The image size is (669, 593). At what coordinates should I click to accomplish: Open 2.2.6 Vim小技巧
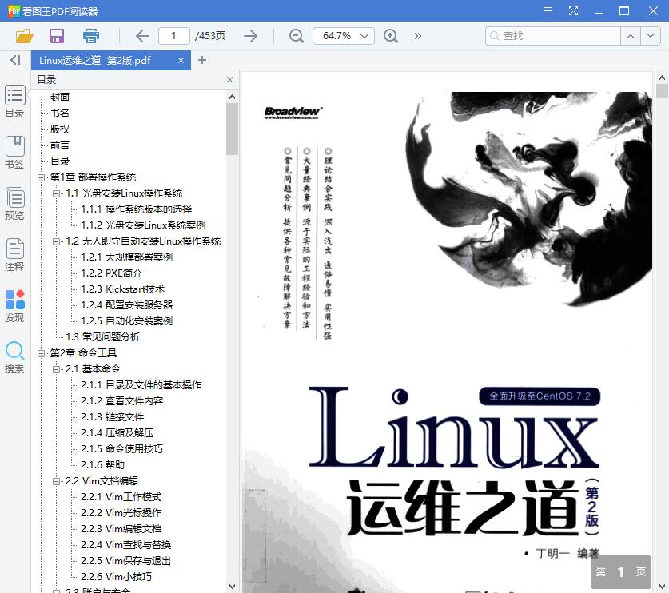pyautogui.click(x=116, y=577)
